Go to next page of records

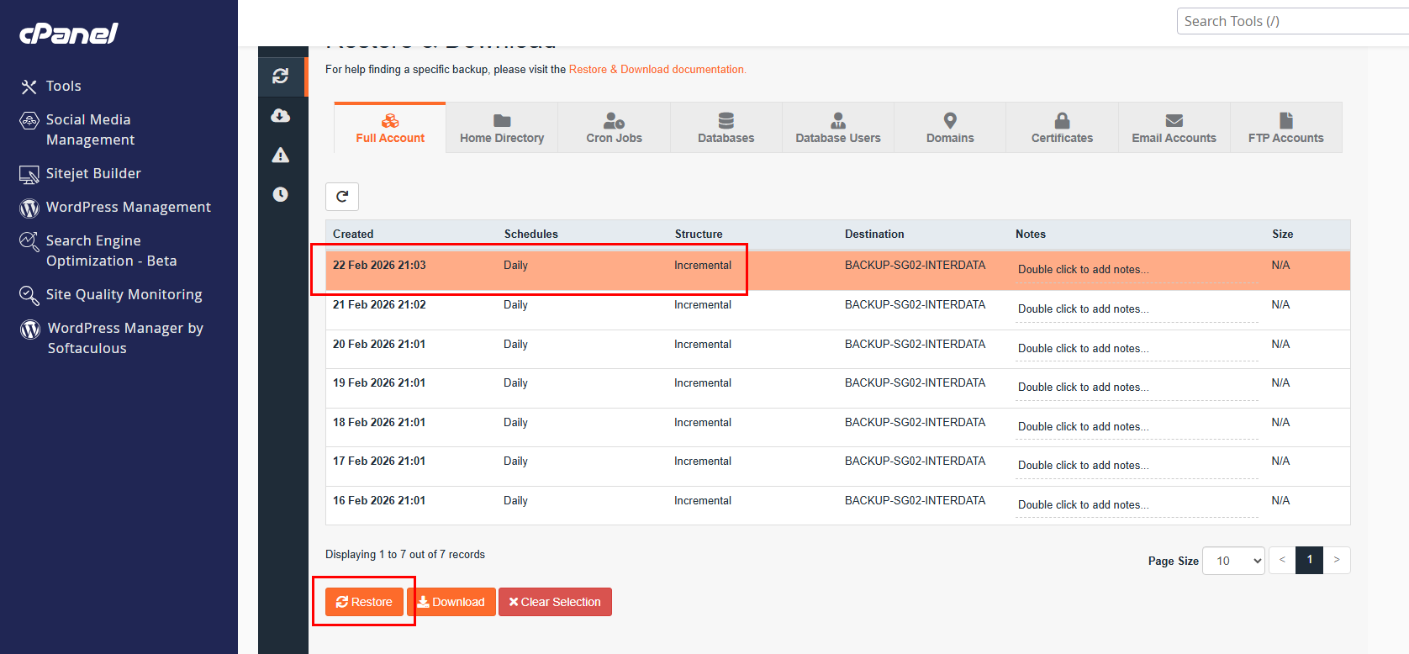(x=1337, y=560)
